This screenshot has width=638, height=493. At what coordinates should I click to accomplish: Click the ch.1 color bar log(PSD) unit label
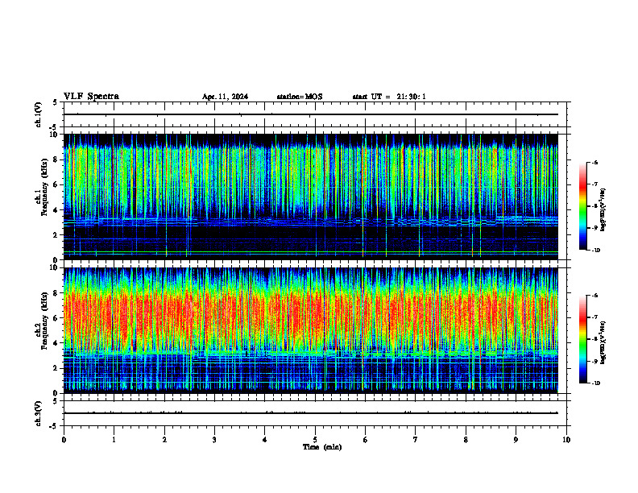point(603,210)
